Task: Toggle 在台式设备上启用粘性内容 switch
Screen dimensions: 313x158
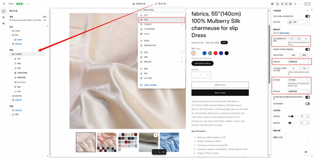Action: tap(307, 16)
